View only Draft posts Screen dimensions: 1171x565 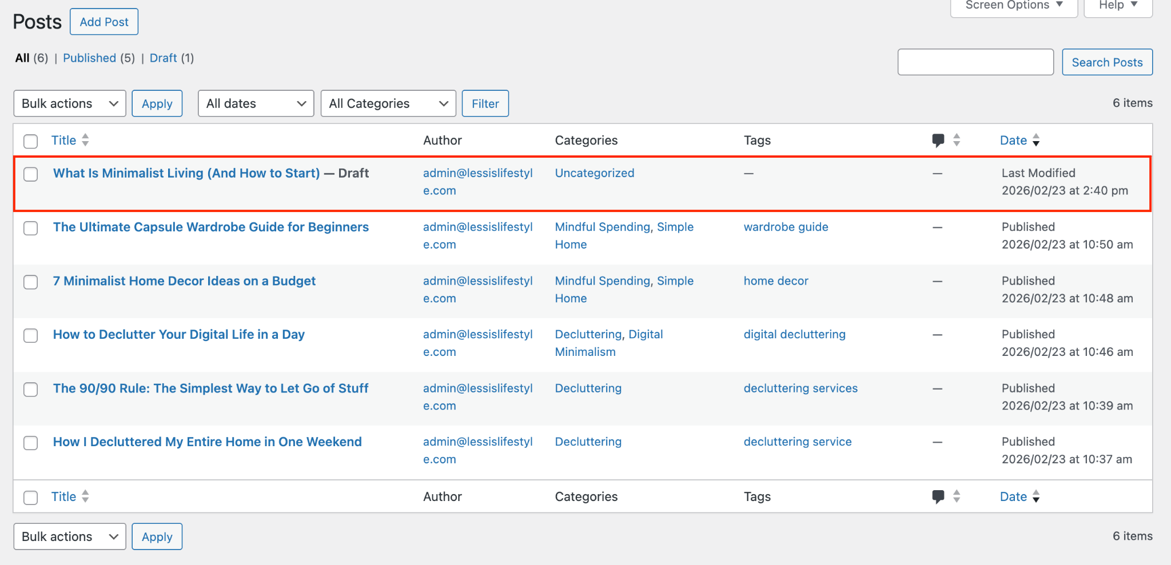pos(163,58)
